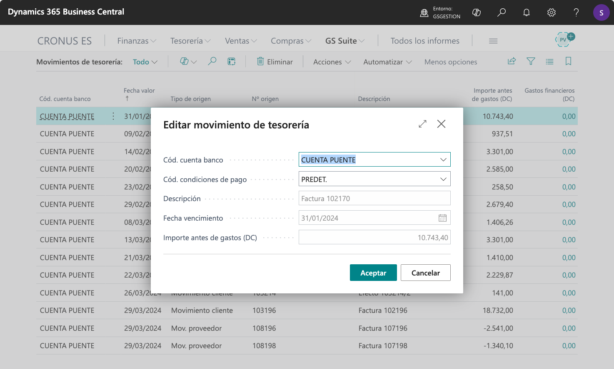This screenshot has width=614, height=369.
Task: Switch the list view layout icon
Action: (549, 61)
